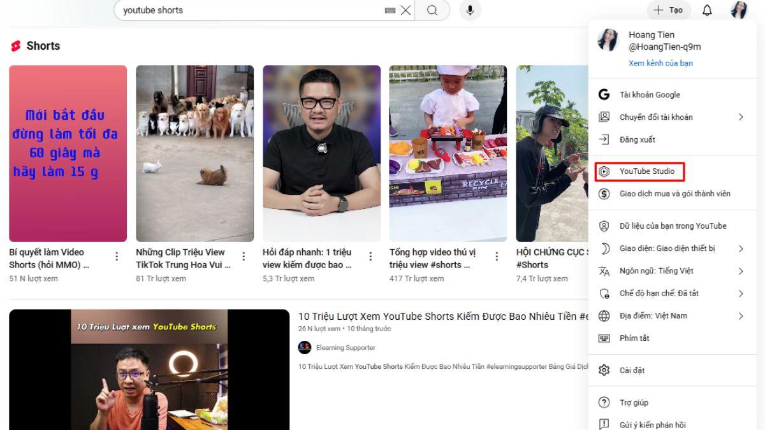Expand the Giao diện submenu chevron
Viewport: 765px width, 430px height.
coord(741,248)
